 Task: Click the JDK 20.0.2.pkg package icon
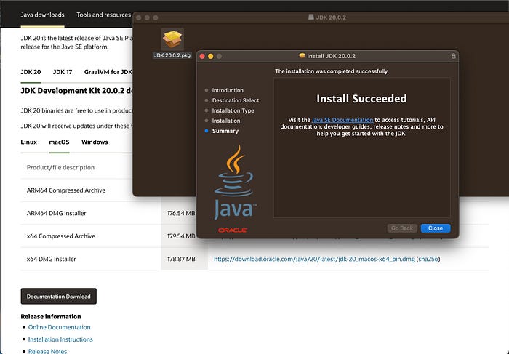[x=172, y=39]
